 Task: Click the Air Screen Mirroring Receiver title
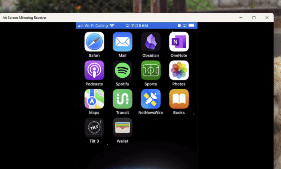click(x=24, y=18)
